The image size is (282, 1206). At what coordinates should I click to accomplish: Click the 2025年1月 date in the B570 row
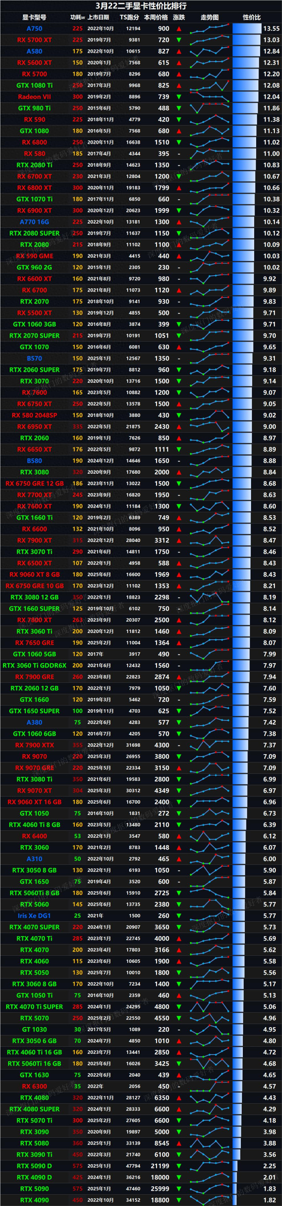[x=99, y=358]
